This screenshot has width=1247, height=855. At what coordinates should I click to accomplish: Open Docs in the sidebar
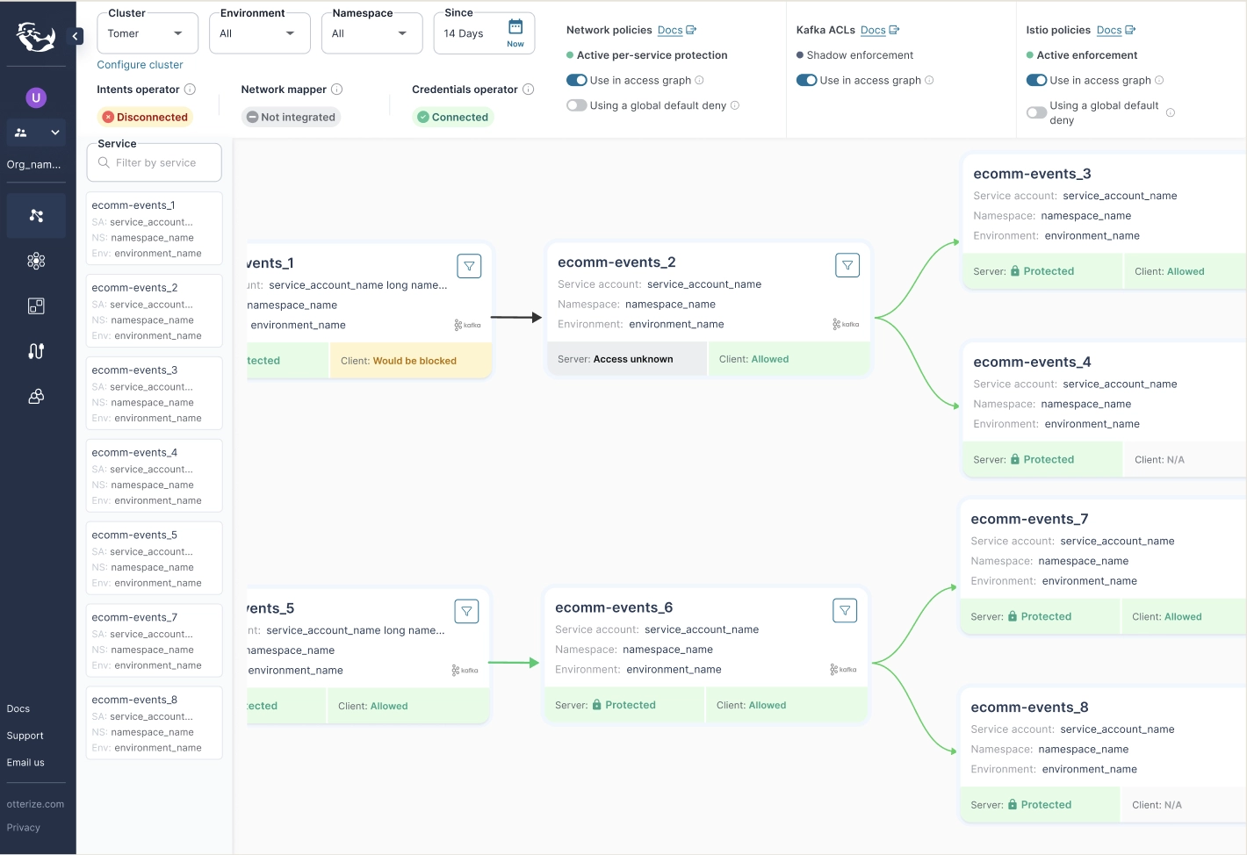[18, 708]
